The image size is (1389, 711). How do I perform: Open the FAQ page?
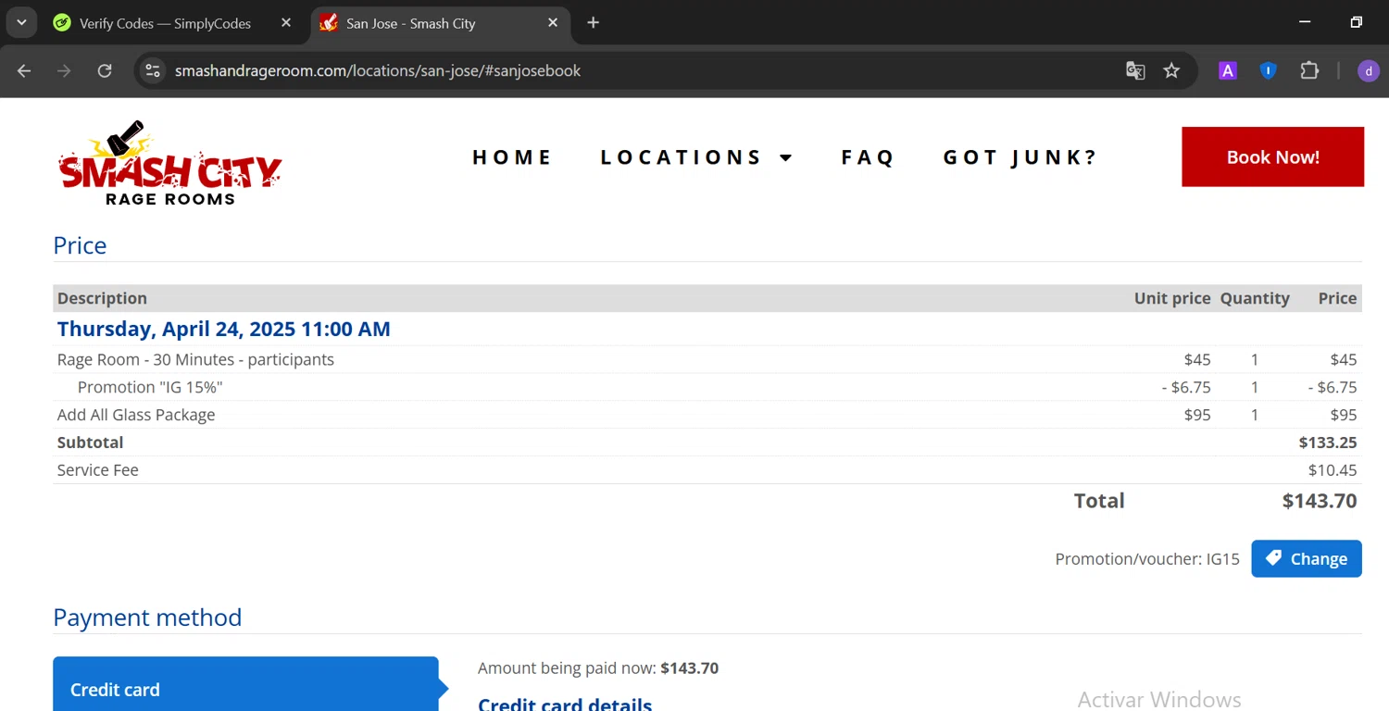pyautogui.click(x=868, y=157)
